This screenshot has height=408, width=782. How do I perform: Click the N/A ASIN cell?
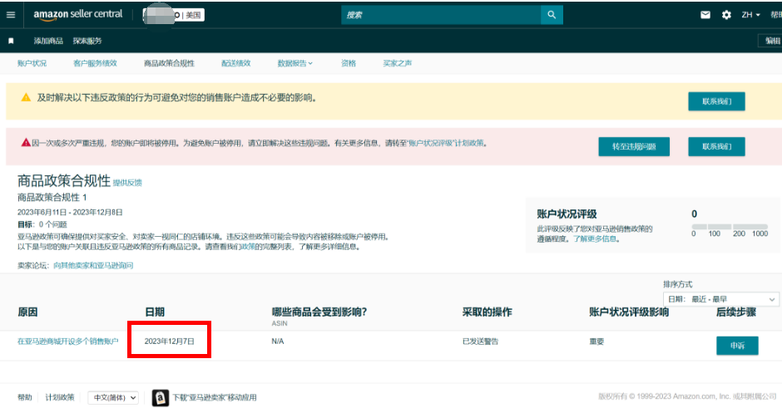click(278, 342)
